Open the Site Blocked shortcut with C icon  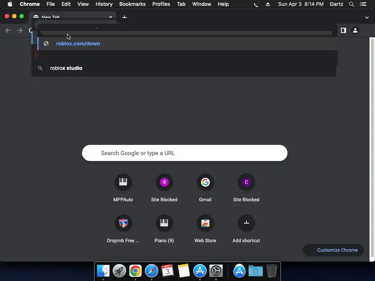[x=246, y=188]
